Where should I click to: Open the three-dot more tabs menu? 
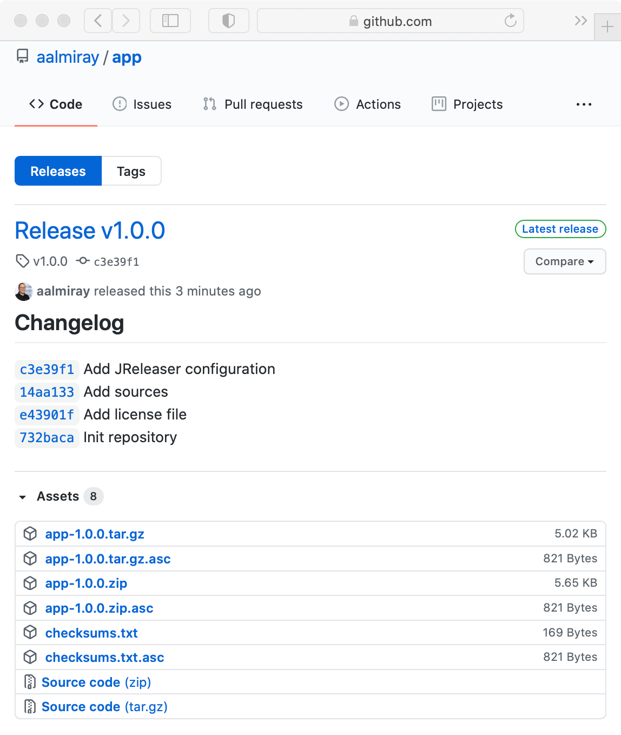(584, 104)
